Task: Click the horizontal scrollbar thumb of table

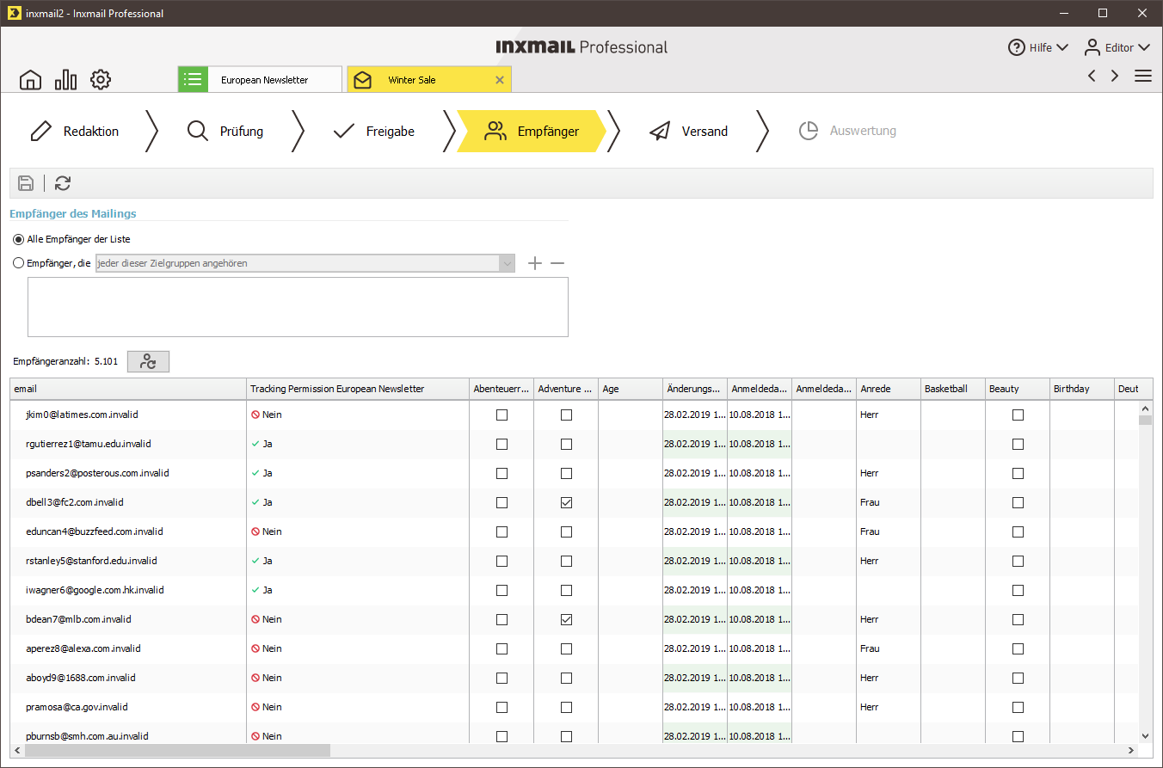Action: pyautogui.click(x=177, y=751)
